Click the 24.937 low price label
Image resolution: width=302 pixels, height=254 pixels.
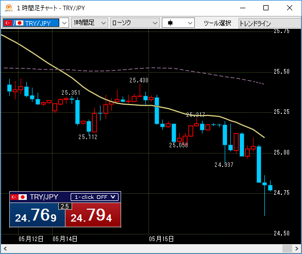point(224,165)
